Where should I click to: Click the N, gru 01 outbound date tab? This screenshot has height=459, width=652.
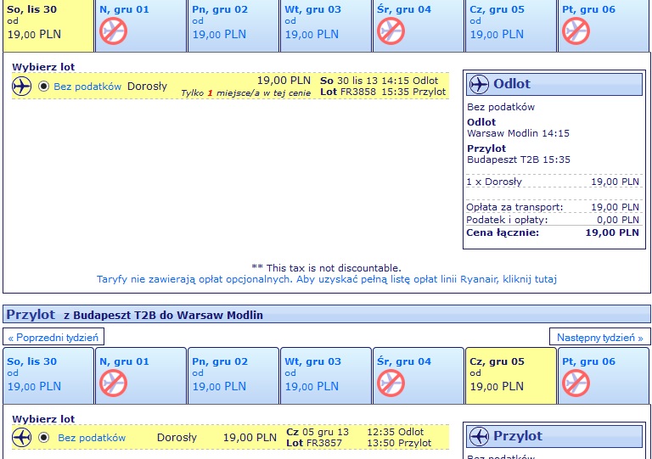(141, 25)
